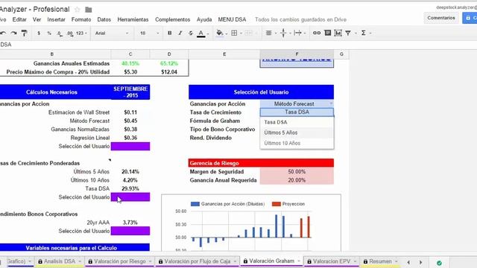Select column E header
The width and height of the screenshot is (477, 268).
pyautogui.click(x=224, y=54)
